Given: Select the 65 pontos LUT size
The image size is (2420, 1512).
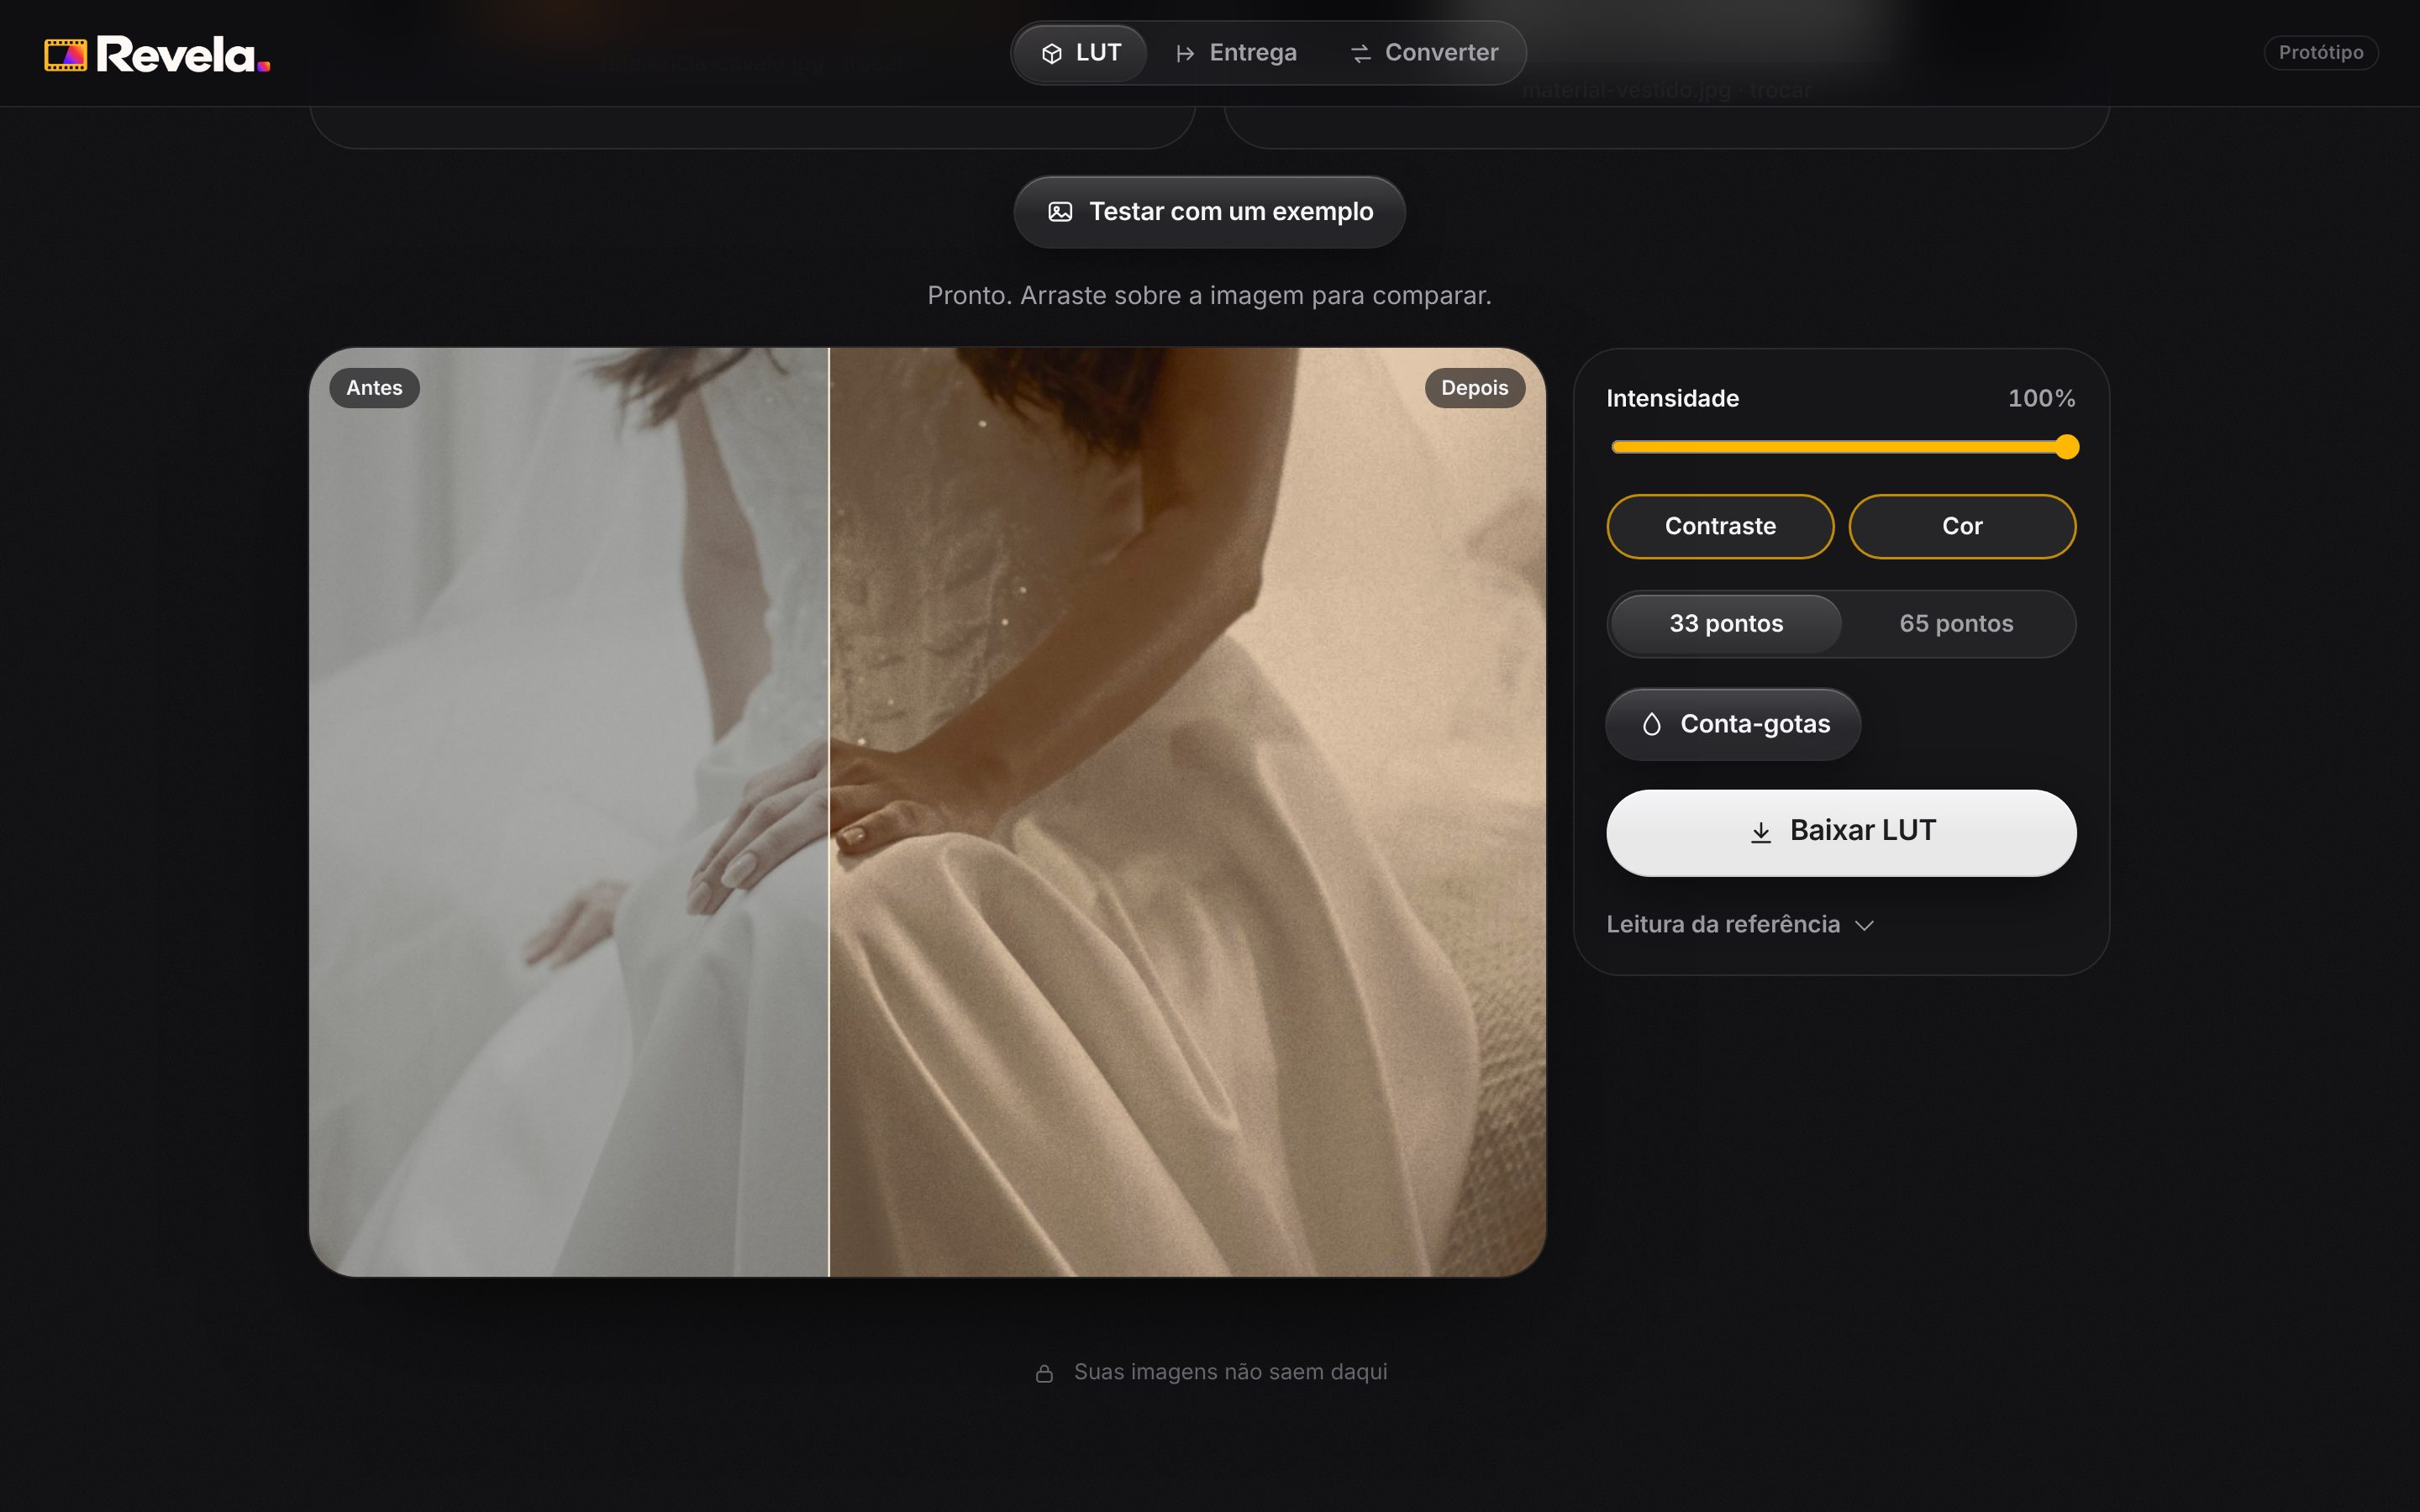Looking at the screenshot, I should [1956, 624].
